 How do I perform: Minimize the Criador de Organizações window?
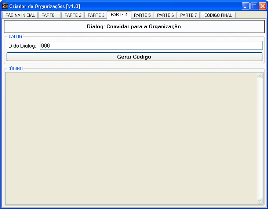click(x=246, y=6)
